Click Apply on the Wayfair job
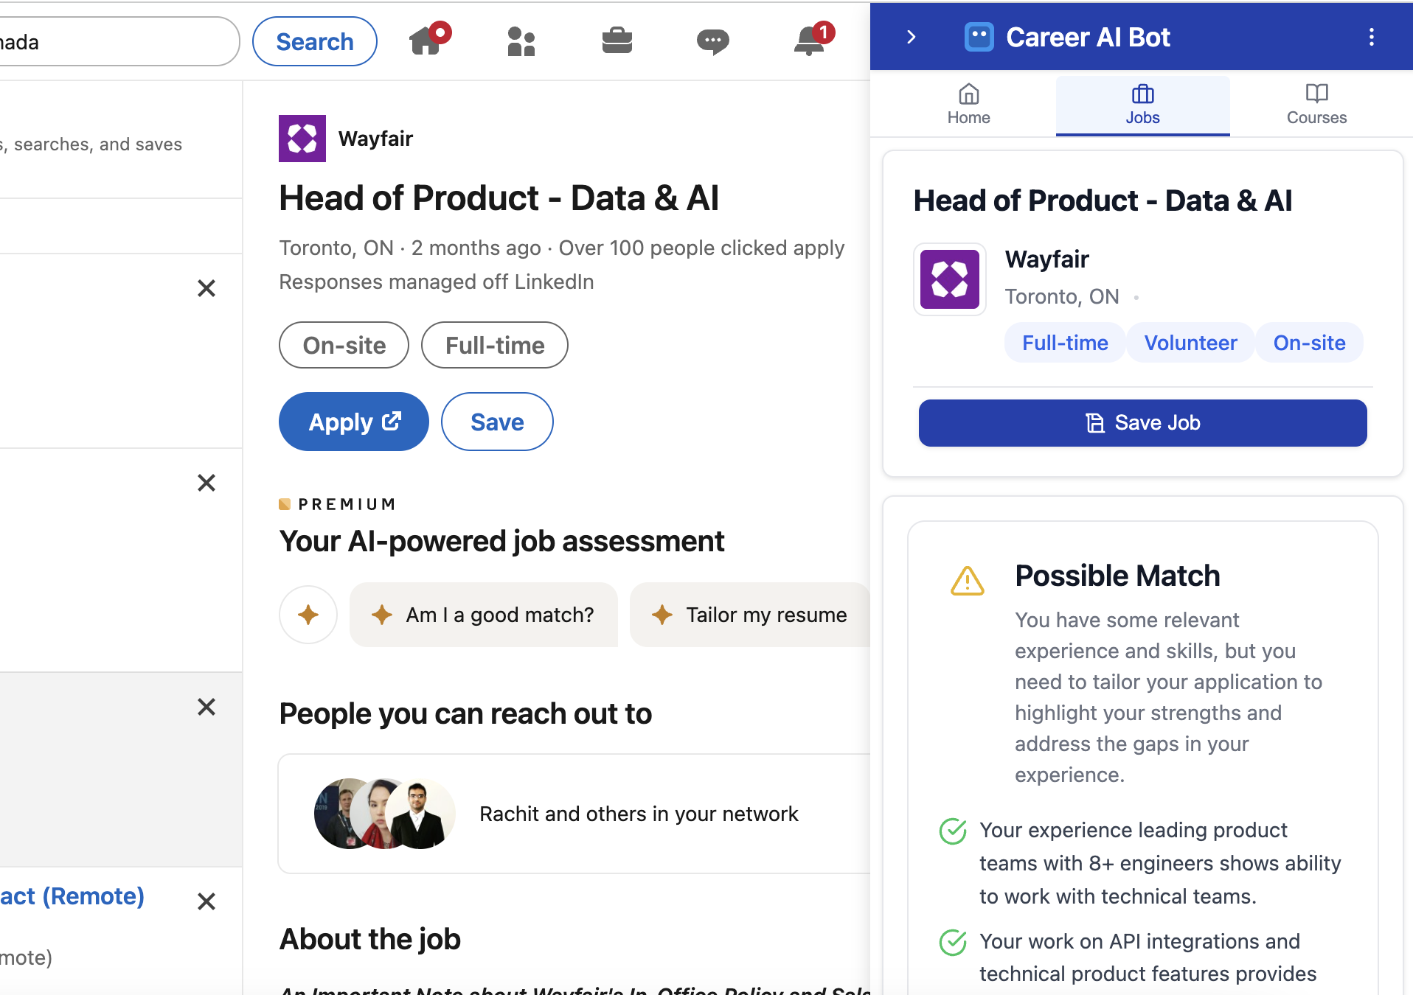1413x995 pixels. [x=353, y=421]
